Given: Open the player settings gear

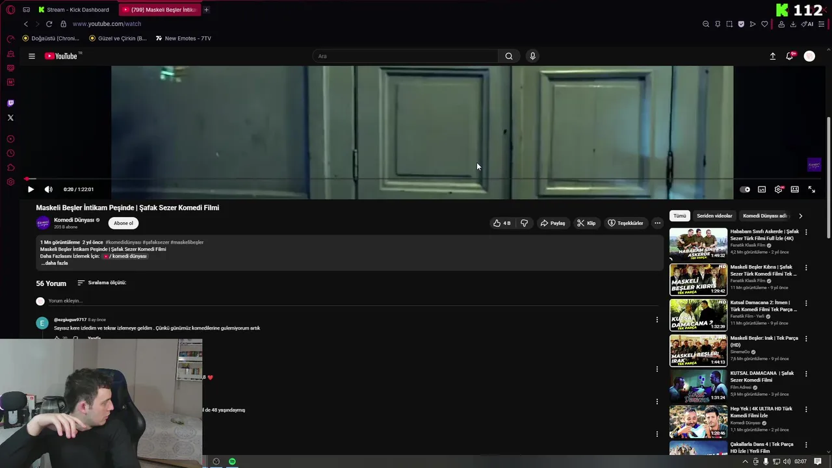Looking at the screenshot, I should [x=778, y=189].
